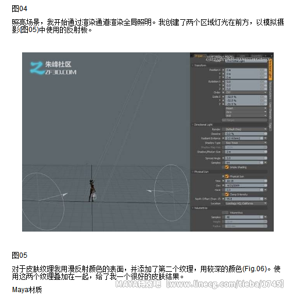Image resolution: width=308 pixels, height=295 pixels.
Task: Enable the Volumetrics checkbox
Action: [225, 212]
